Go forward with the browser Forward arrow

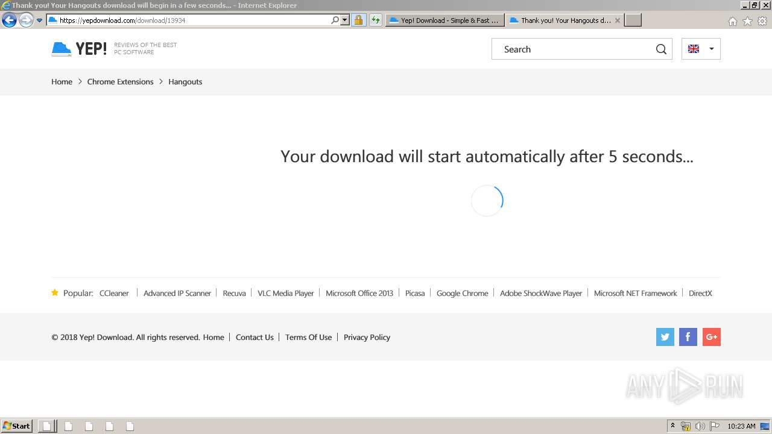[26, 20]
